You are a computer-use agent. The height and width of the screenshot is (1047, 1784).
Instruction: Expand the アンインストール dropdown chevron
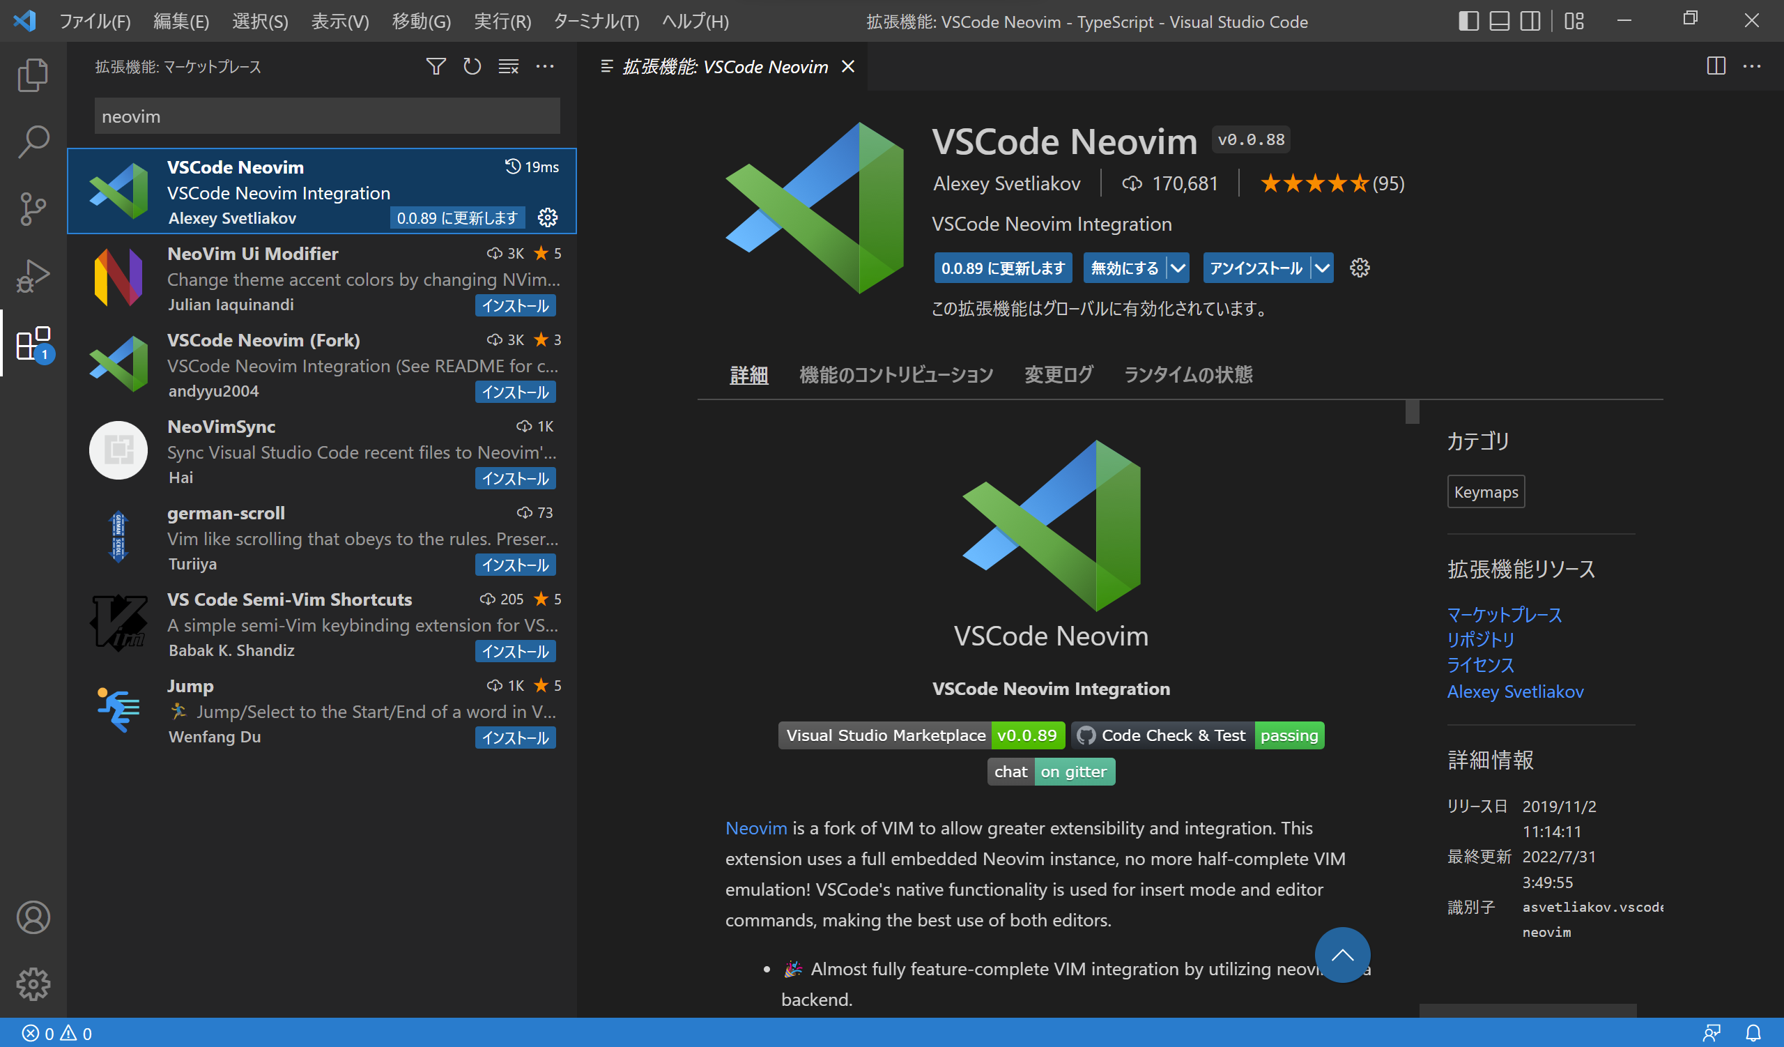point(1323,268)
